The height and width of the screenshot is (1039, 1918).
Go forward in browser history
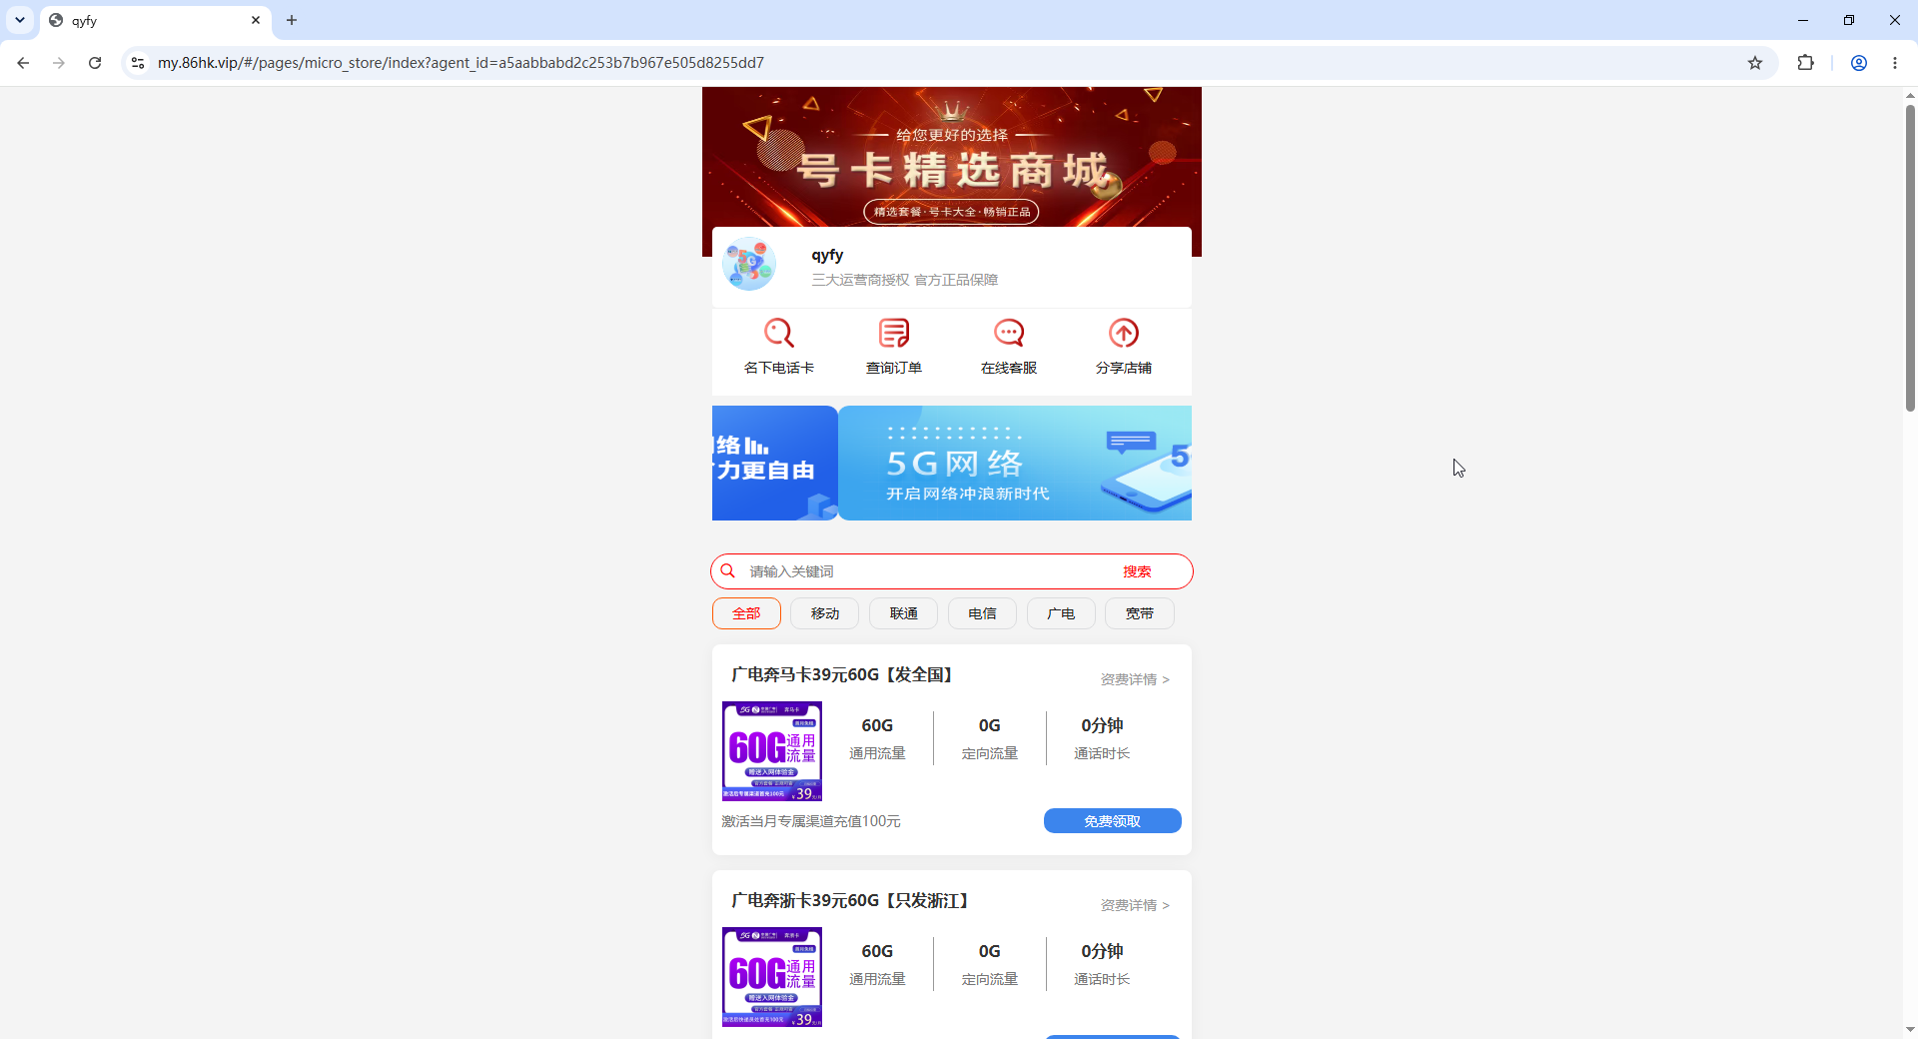coord(59,63)
